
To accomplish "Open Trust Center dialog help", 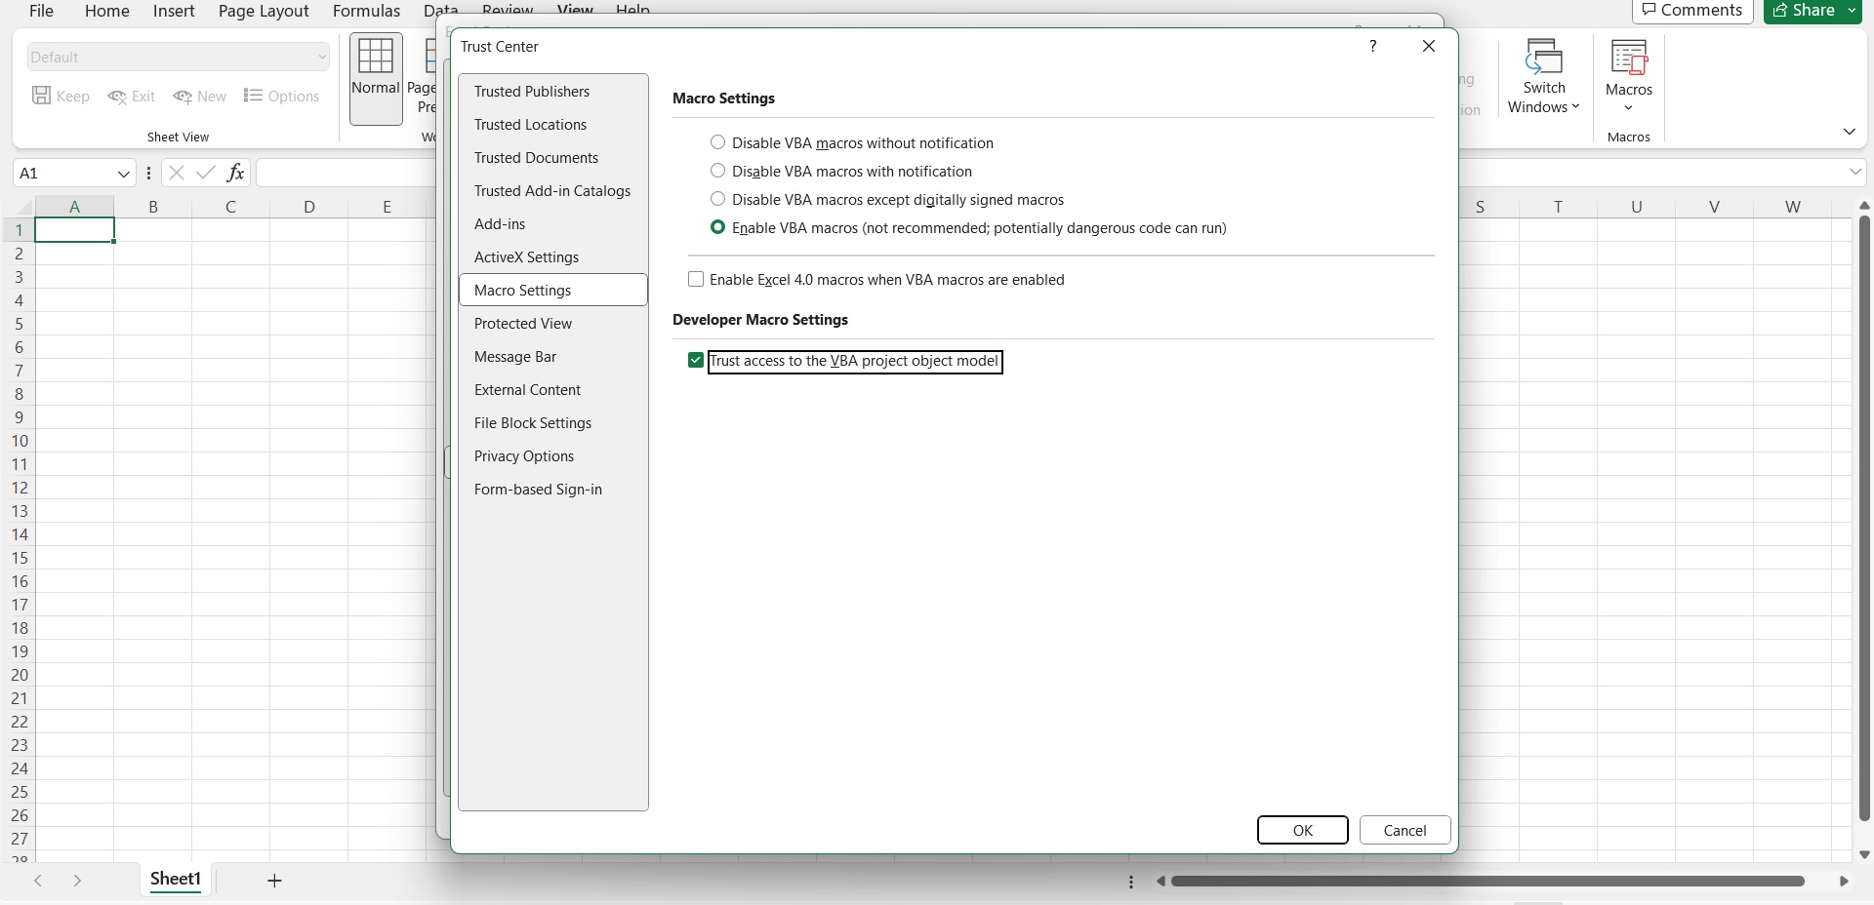I will (1373, 46).
